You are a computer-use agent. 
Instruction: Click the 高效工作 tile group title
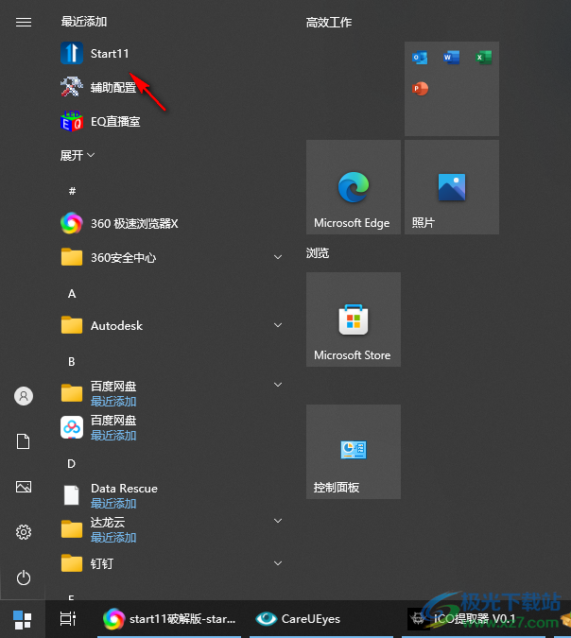tap(329, 22)
